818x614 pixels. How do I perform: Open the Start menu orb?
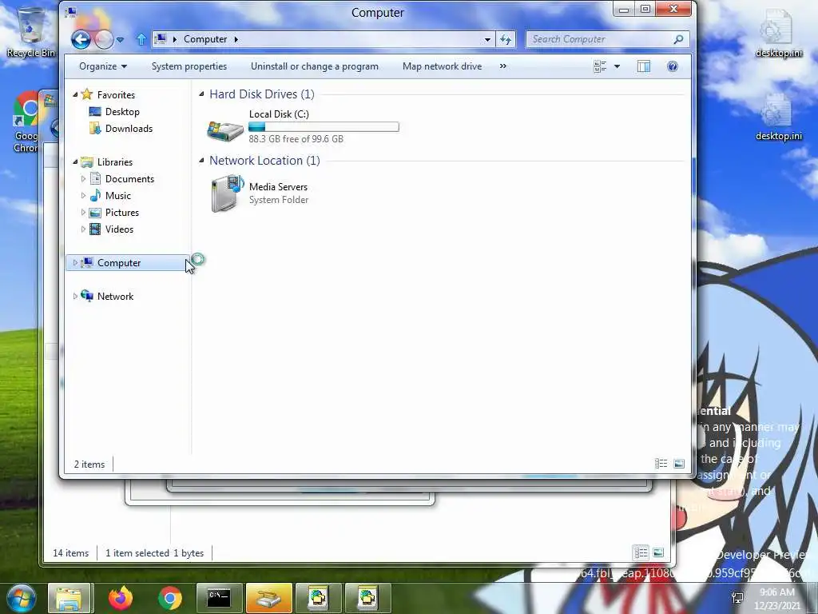click(21, 598)
